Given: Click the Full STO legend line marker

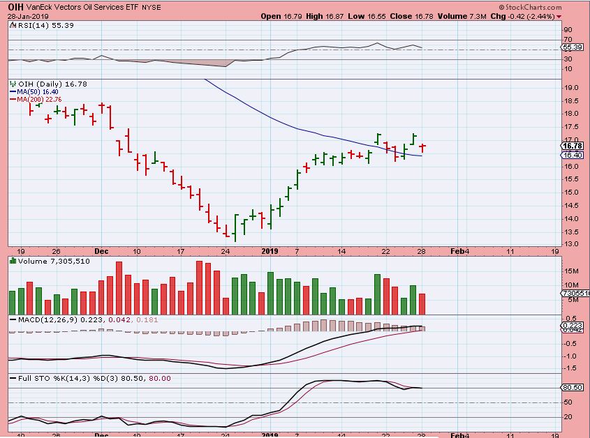Looking at the screenshot, I should click(x=13, y=378).
